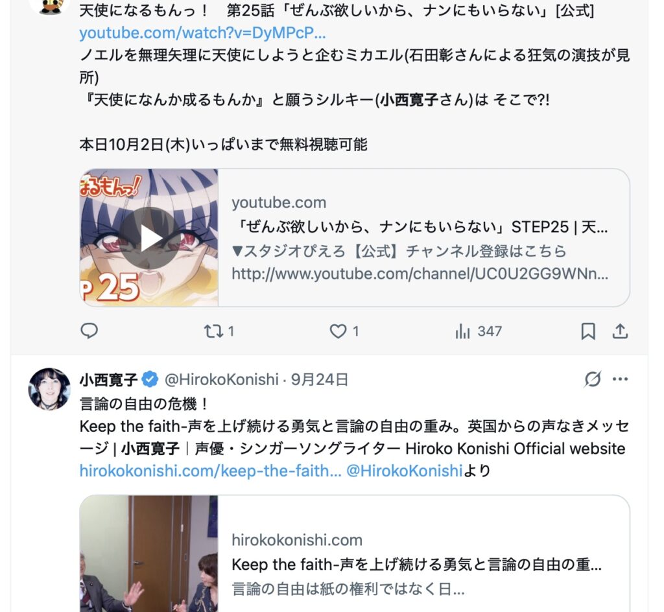Open the hirokokonishi.com link card title
The height and width of the screenshot is (612, 664).
[417, 565]
